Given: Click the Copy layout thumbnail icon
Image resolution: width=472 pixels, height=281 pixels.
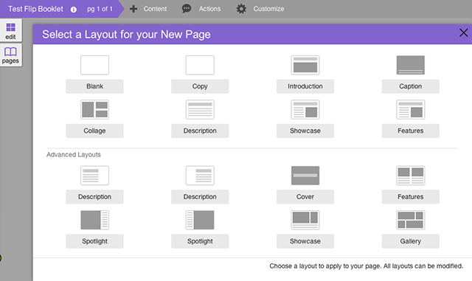Looking at the screenshot, I should coord(200,65).
